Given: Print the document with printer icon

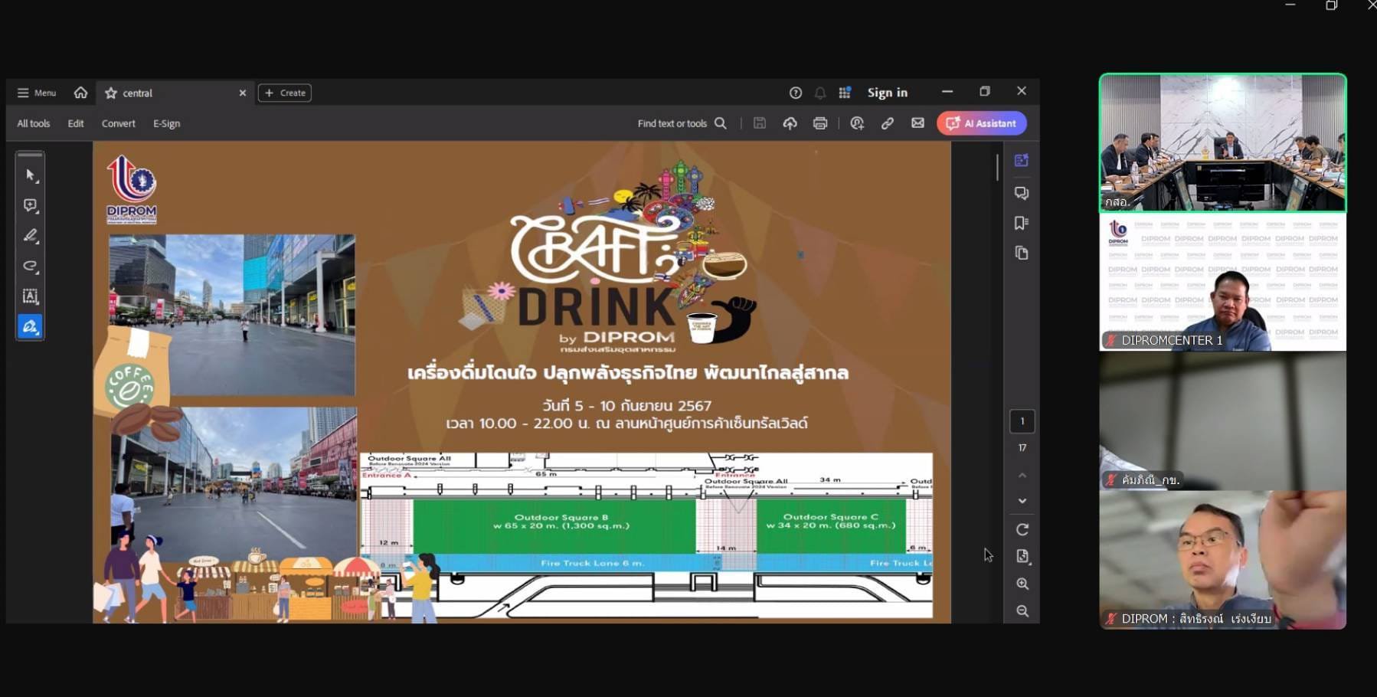Looking at the screenshot, I should (x=820, y=123).
